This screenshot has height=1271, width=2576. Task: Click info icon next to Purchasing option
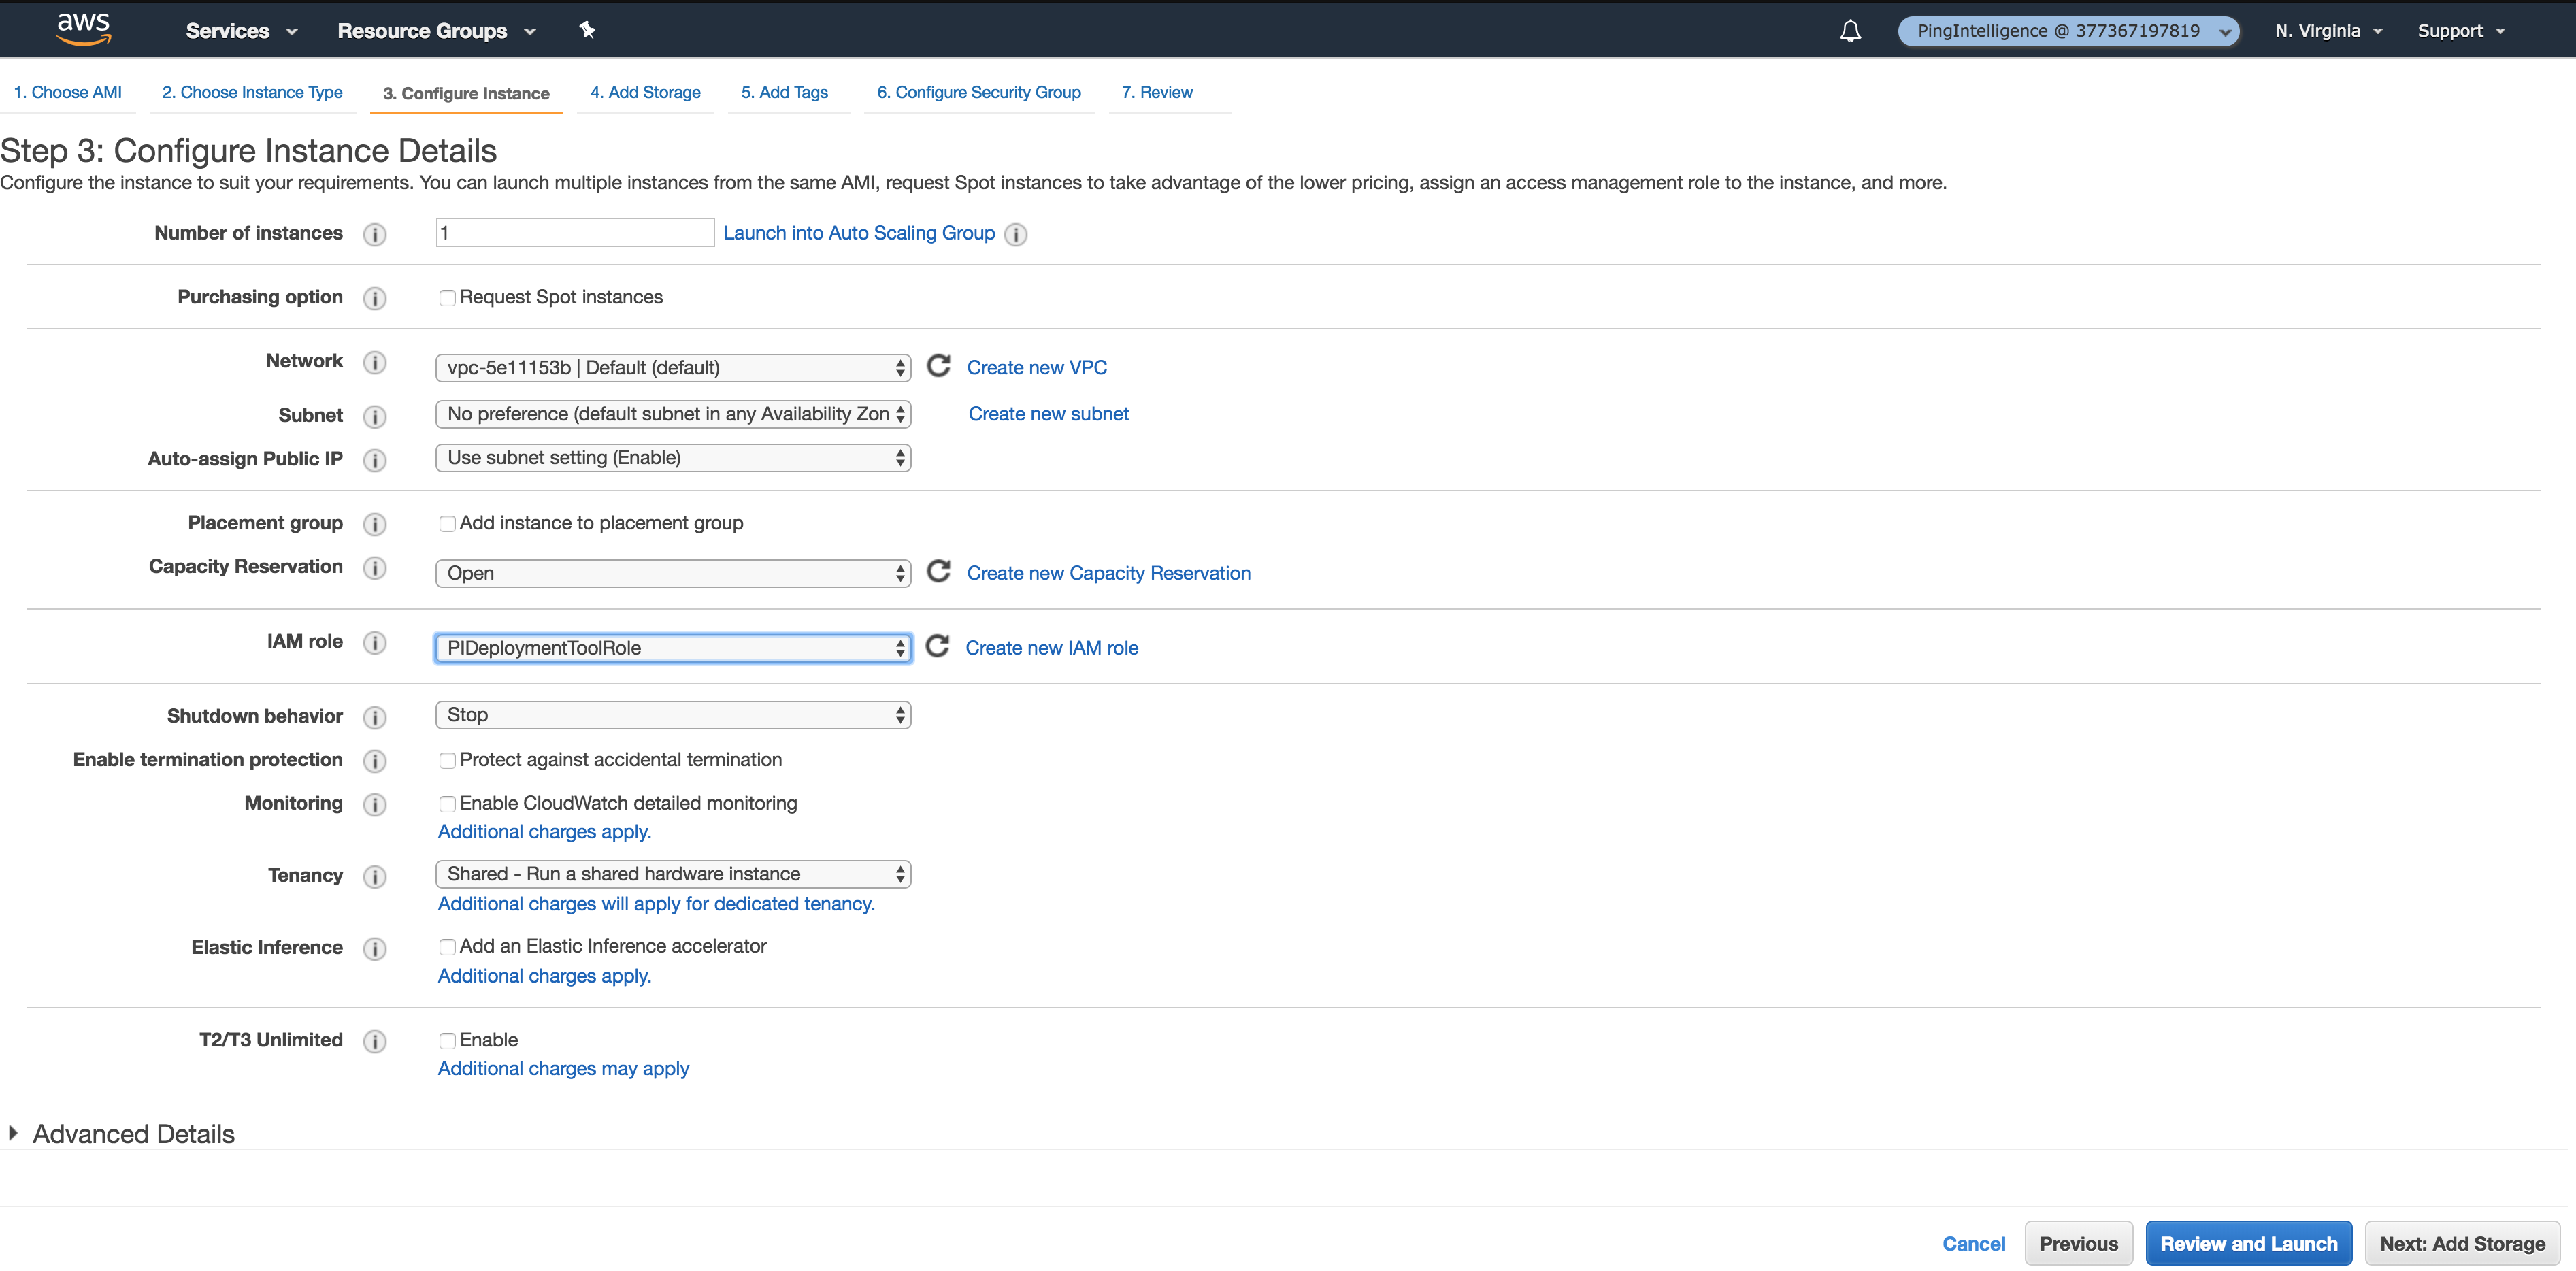coord(375,298)
